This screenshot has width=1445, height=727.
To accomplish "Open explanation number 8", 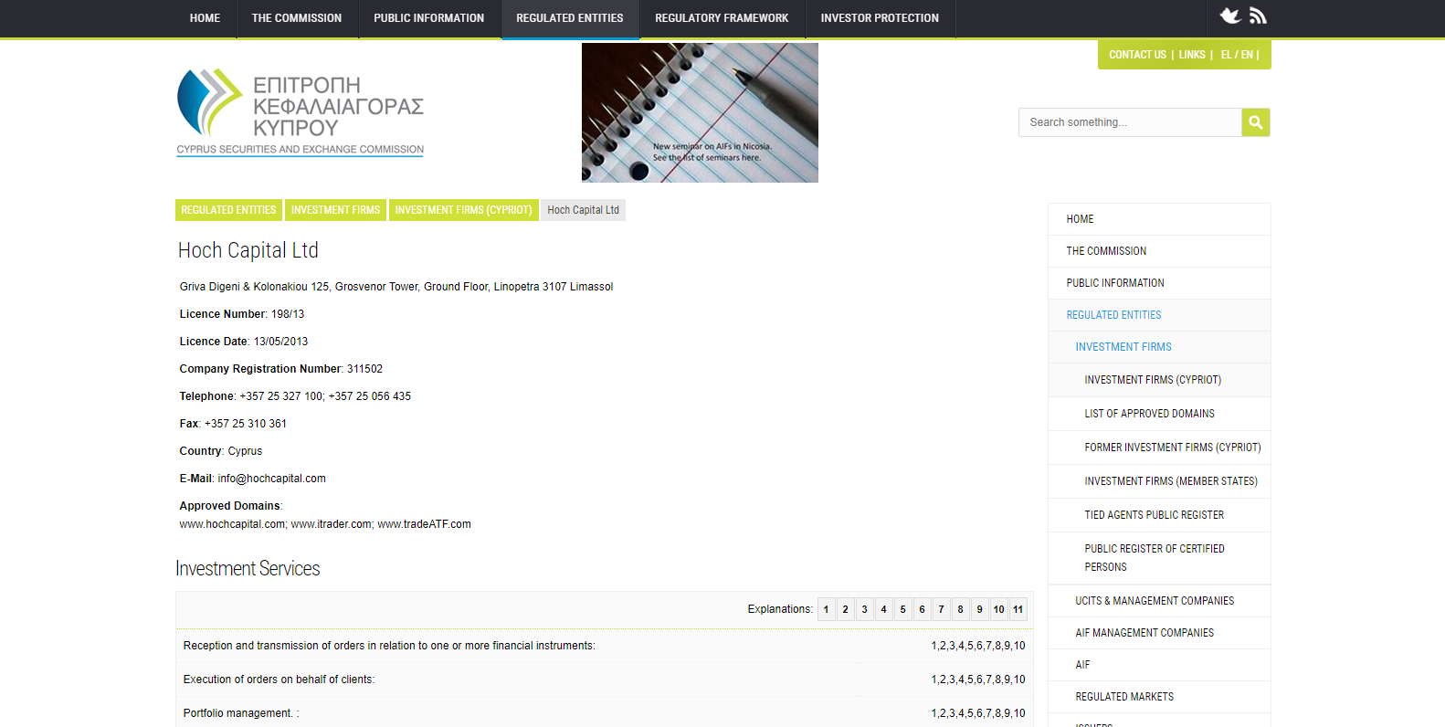I will click(x=960, y=609).
